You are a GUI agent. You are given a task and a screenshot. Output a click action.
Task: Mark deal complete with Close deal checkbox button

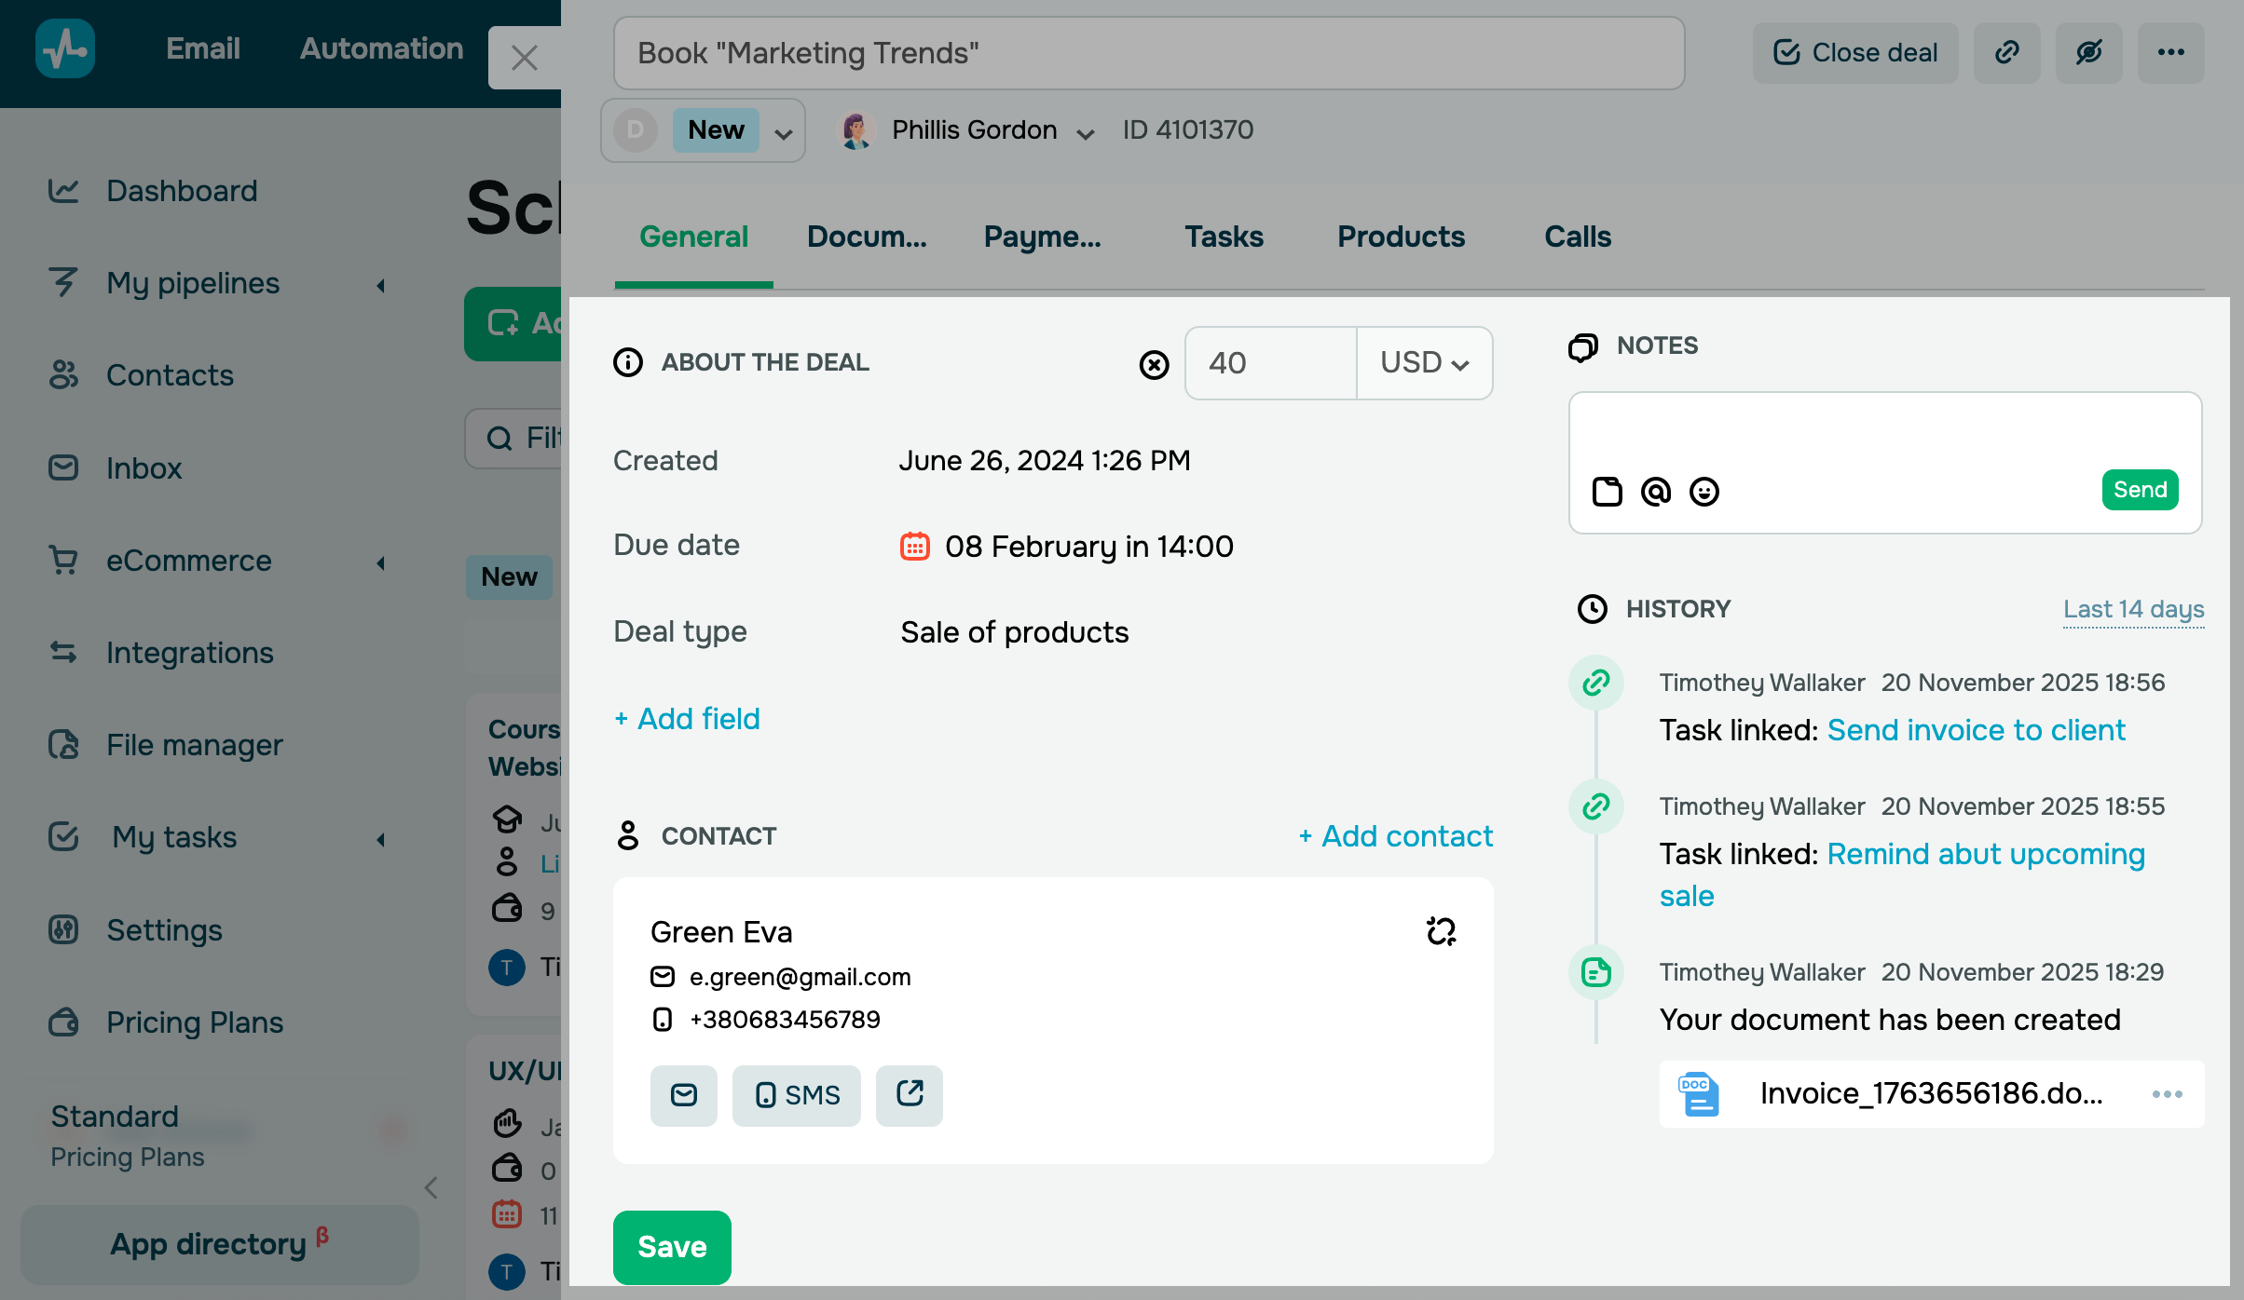(x=1854, y=53)
